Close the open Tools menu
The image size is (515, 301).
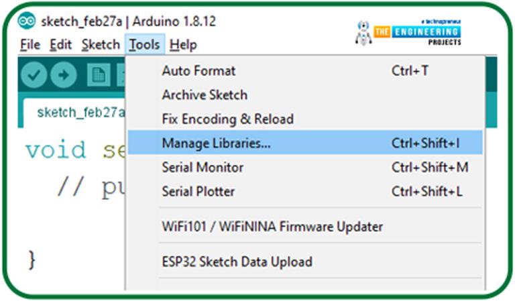[x=145, y=45]
